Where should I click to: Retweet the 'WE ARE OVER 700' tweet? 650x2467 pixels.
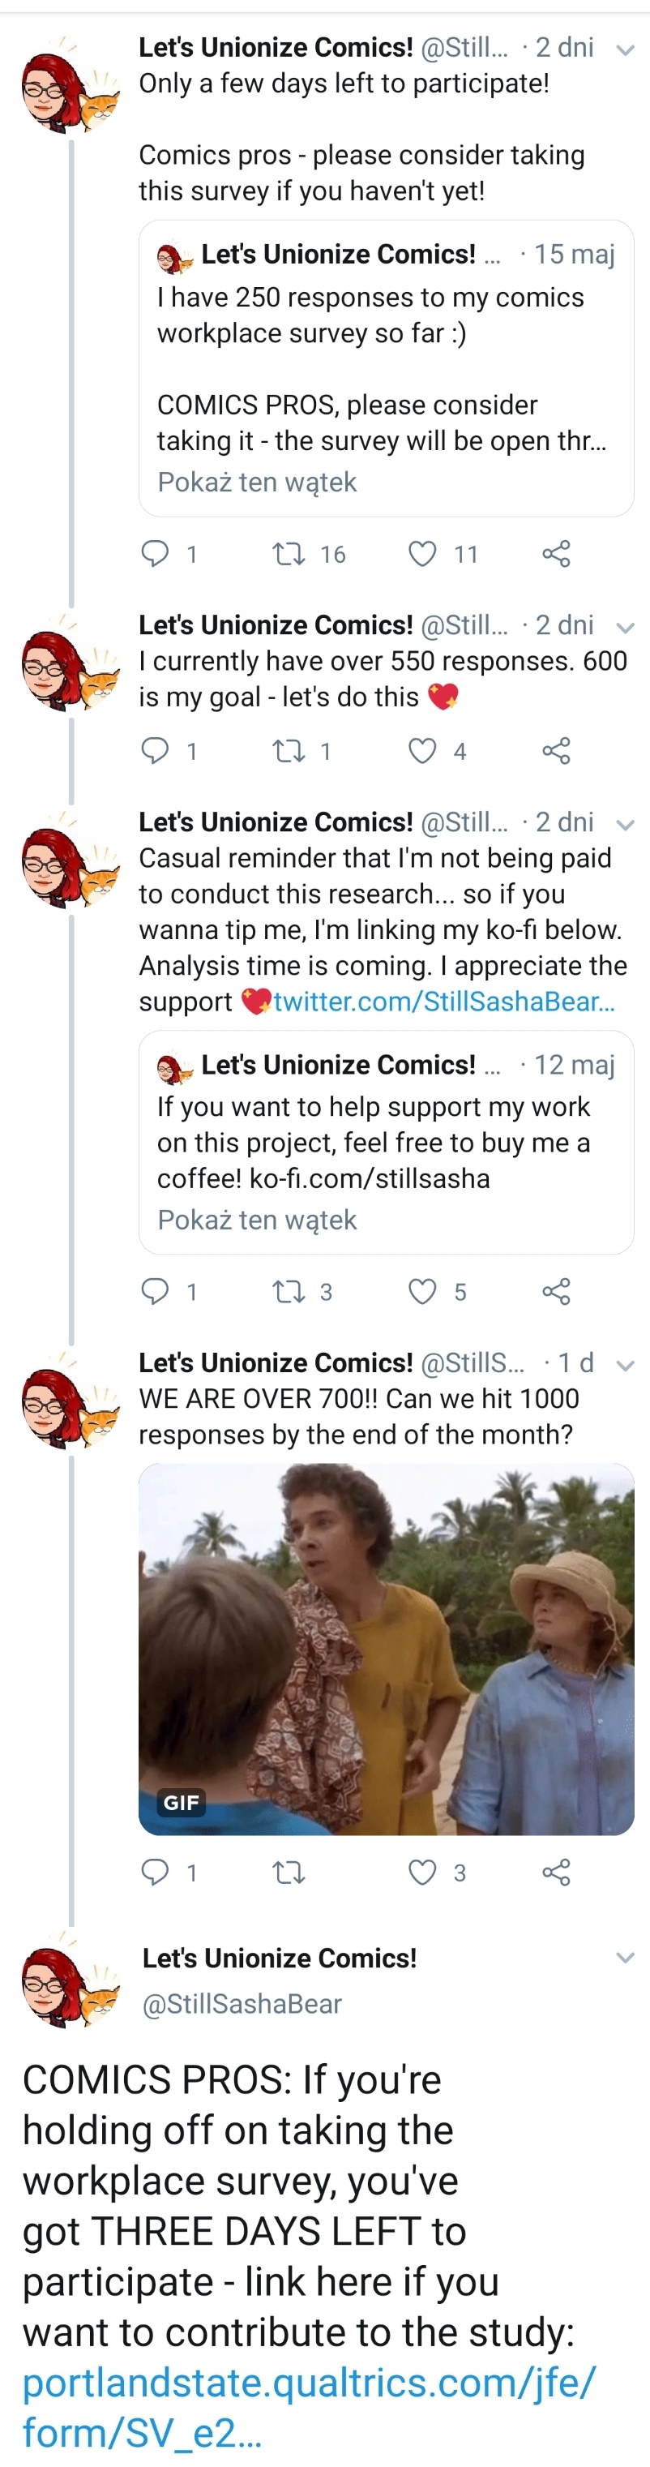click(x=289, y=1871)
